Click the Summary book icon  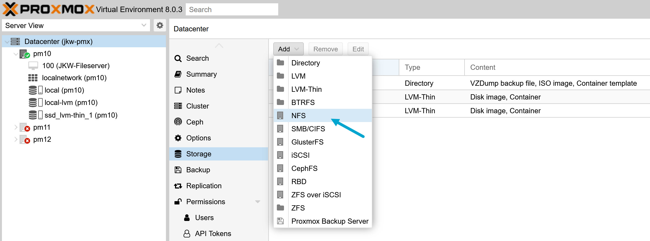(x=178, y=74)
